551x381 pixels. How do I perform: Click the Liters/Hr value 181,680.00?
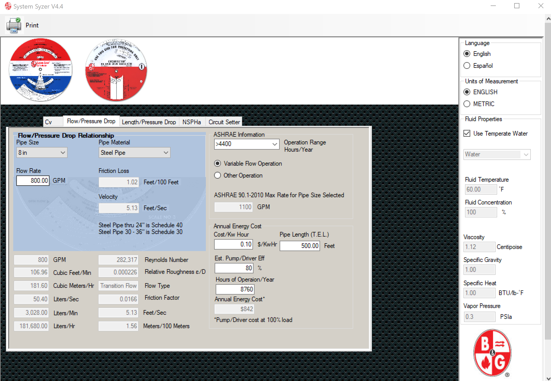coord(31,326)
